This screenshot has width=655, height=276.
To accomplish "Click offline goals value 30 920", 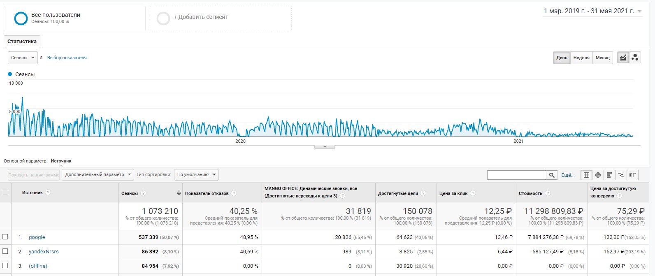I will pos(404,266).
